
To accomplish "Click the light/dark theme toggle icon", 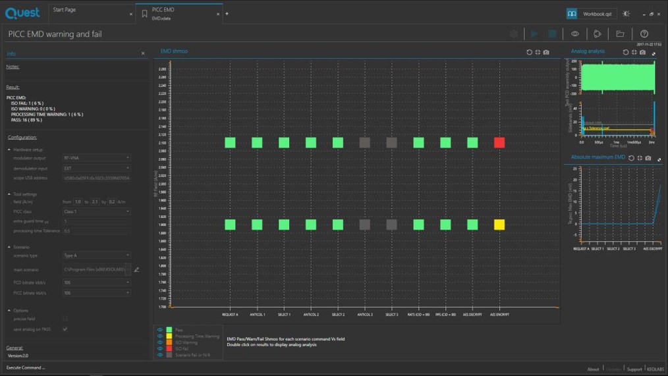I will [626, 13].
